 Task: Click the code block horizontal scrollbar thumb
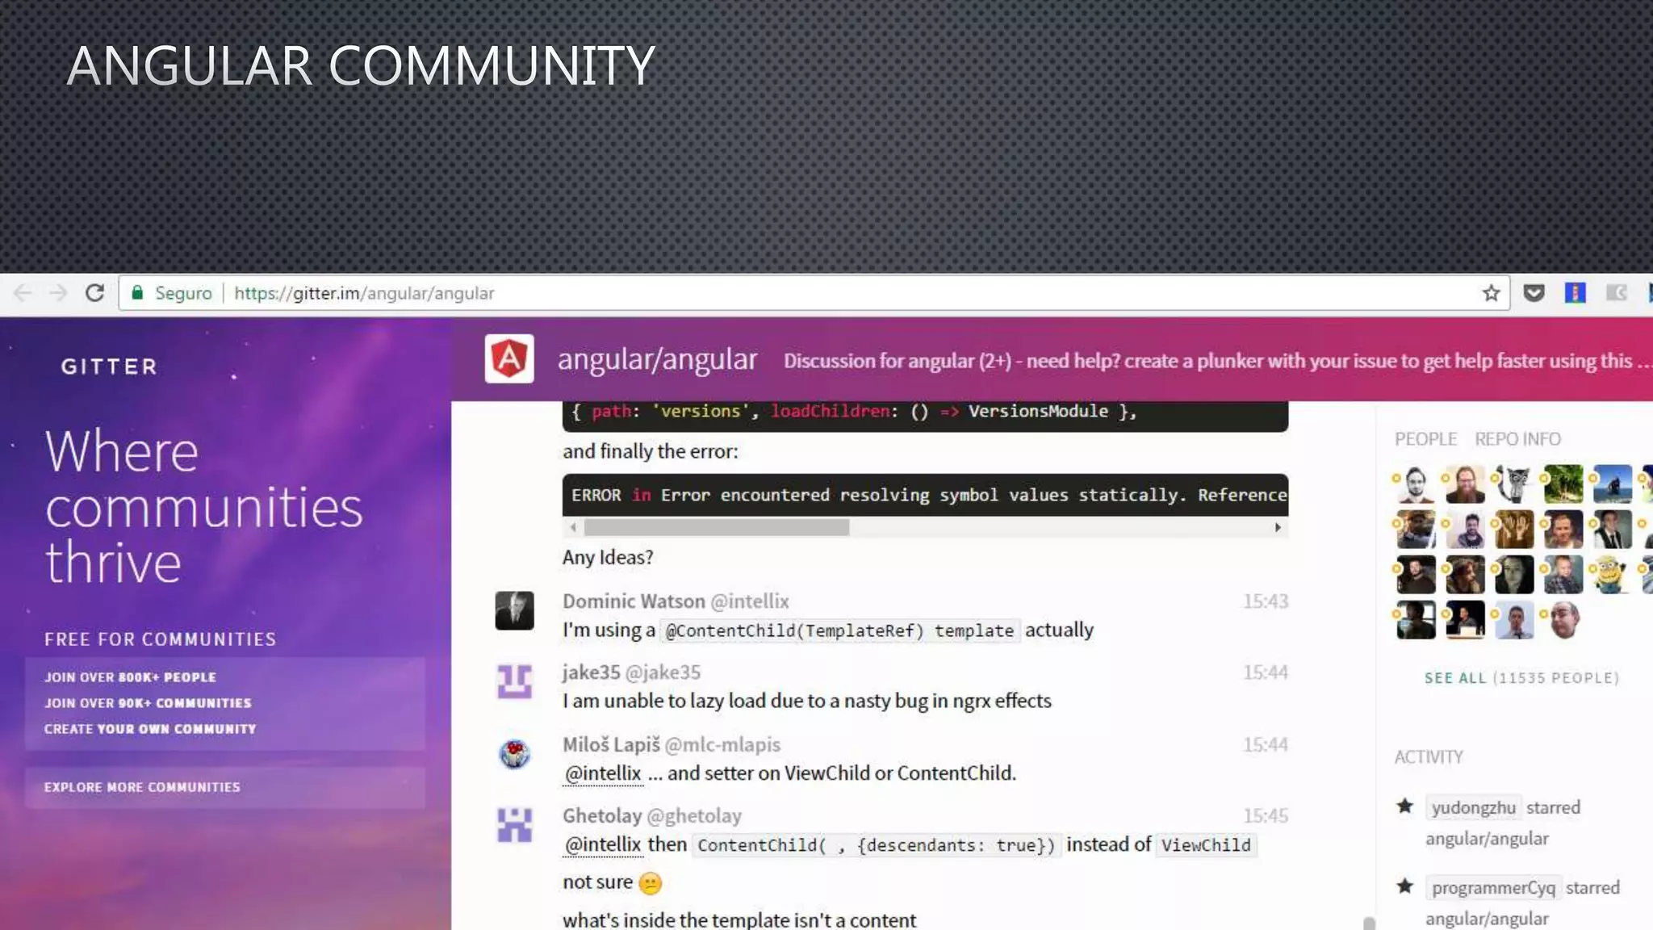point(716,528)
